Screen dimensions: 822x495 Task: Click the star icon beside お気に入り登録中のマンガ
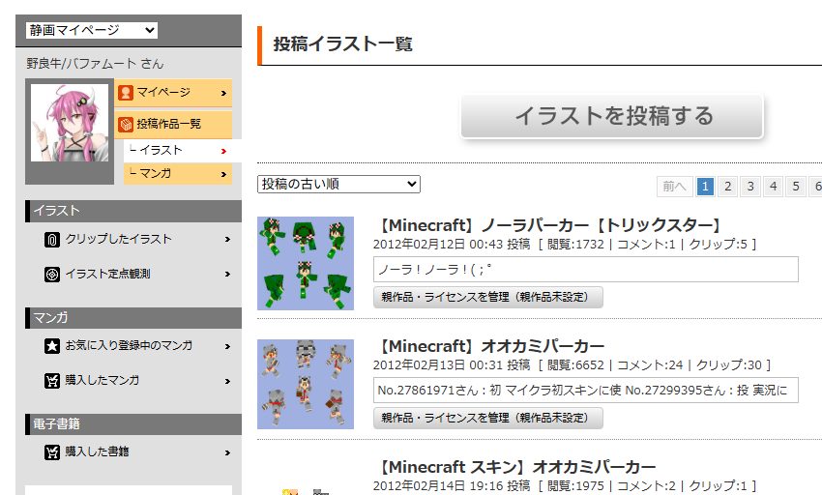pos(52,346)
